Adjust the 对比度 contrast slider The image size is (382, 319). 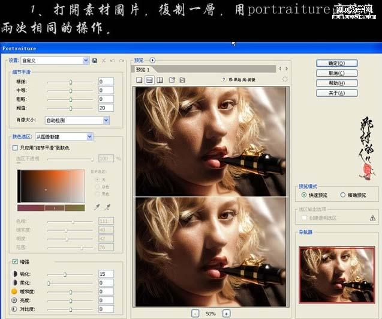pos(70,309)
